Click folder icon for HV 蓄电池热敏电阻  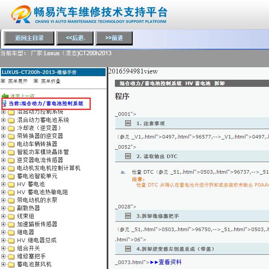pos(11,192)
